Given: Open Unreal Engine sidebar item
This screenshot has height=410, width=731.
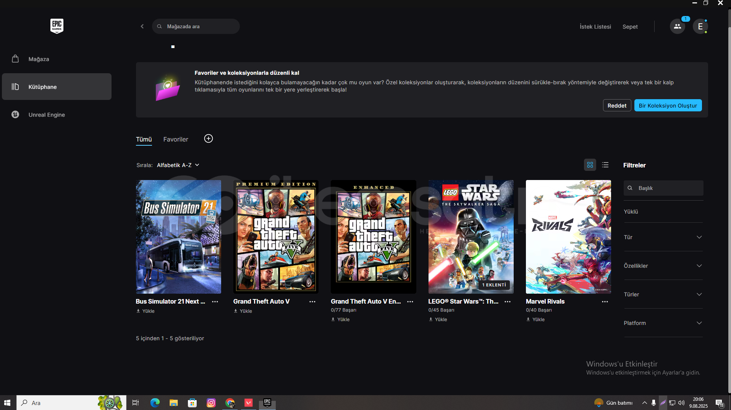Looking at the screenshot, I should pyautogui.click(x=57, y=114).
